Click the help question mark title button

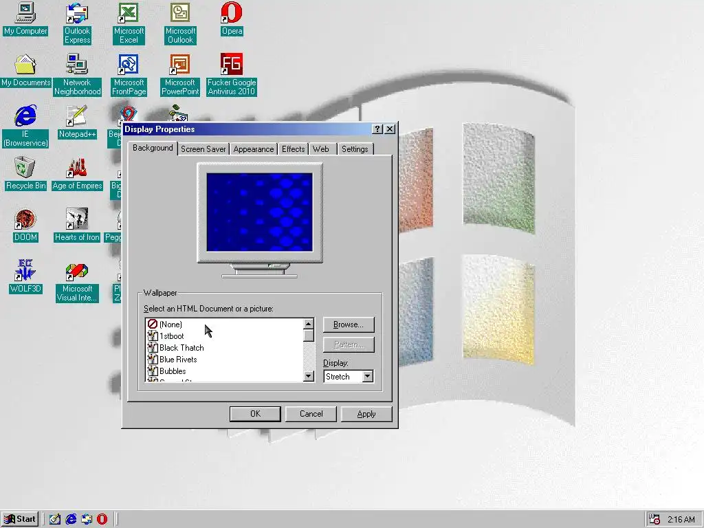pyautogui.click(x=377, y=129)
